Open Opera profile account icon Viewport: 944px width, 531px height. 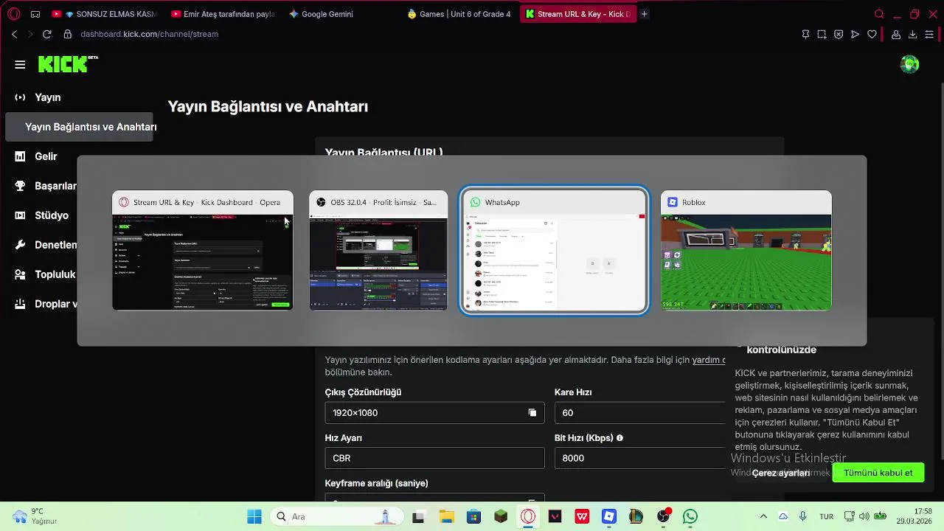(x=896, y=34)
